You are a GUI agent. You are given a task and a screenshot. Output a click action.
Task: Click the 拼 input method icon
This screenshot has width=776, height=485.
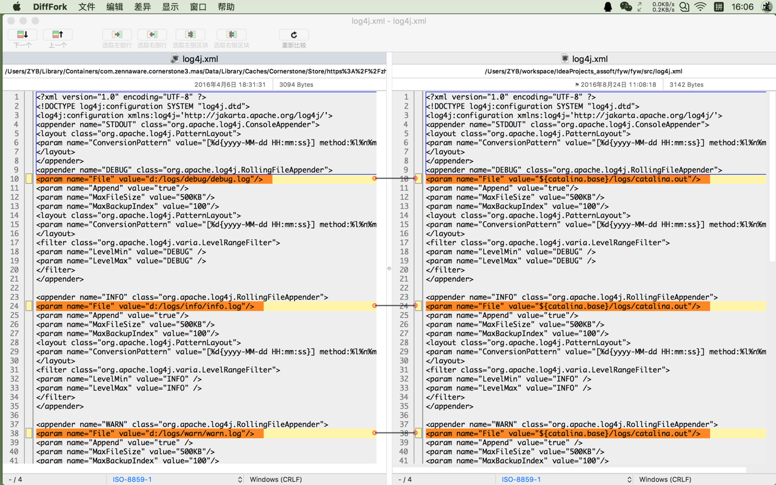719,7
